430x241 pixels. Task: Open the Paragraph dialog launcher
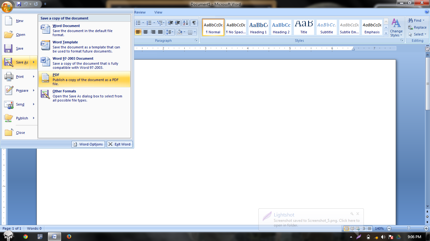point(196,41)
